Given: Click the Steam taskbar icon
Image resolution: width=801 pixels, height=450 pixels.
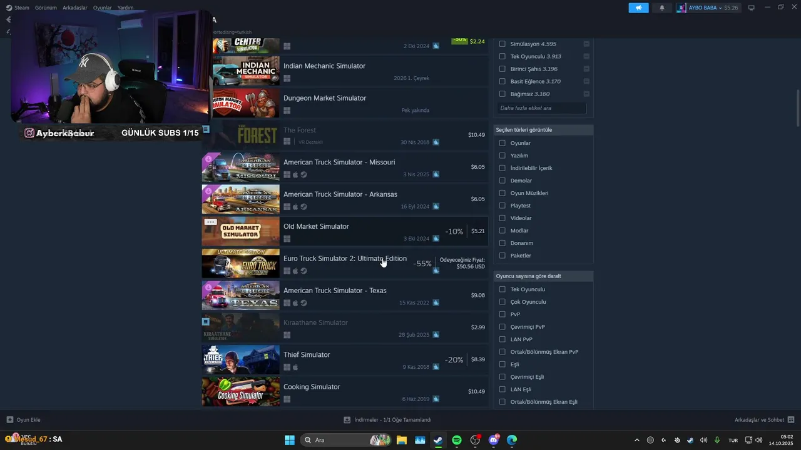Looking at the screenshot, I should click(438, 440).
